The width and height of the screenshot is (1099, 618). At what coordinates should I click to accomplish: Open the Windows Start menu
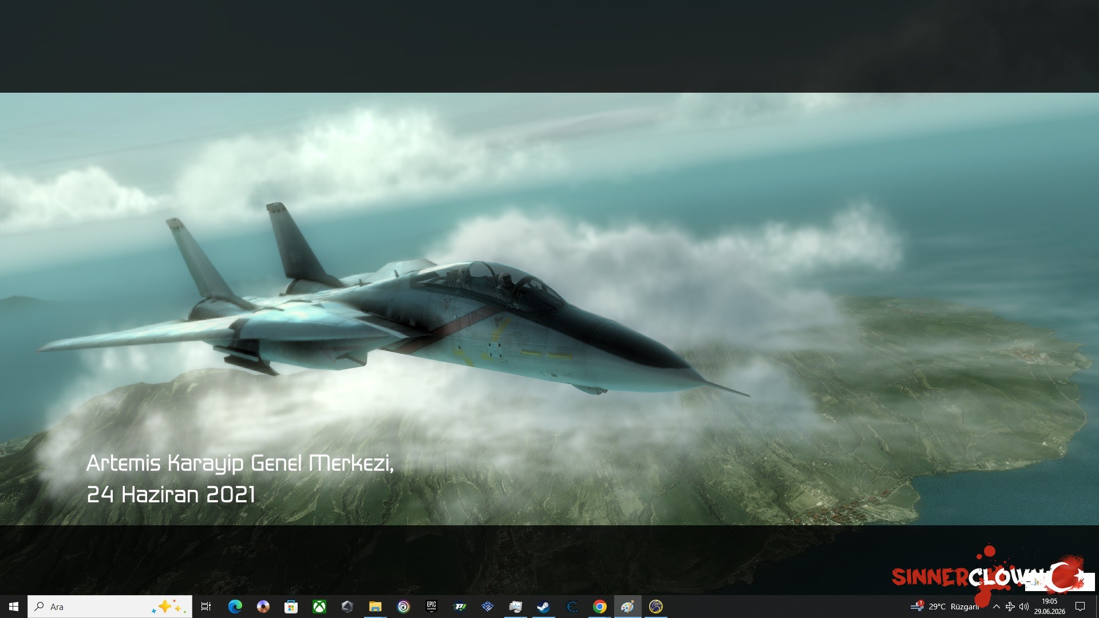tap(14, 607)
